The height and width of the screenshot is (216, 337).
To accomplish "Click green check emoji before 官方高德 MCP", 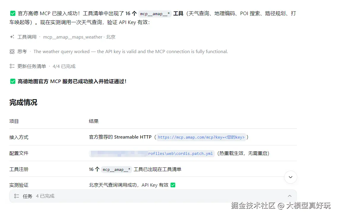I will pos(13,14).
